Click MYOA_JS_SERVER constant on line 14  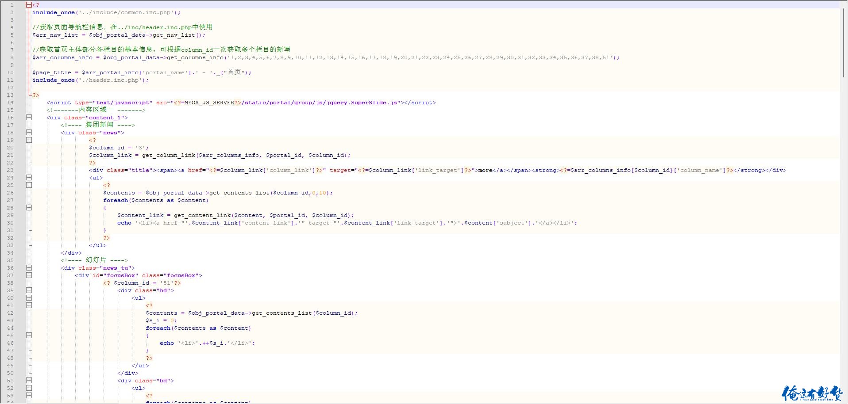tap(209, 103)
